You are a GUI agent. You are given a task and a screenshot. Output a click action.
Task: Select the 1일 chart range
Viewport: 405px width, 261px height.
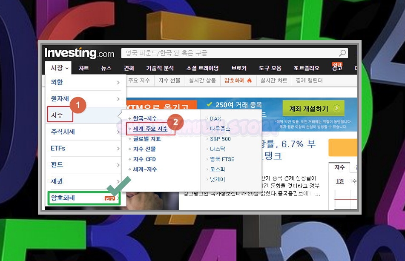(x=340, y=181)
